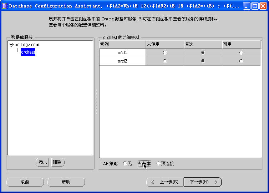The image size is (269, 193).
Task: Set orcl1 to 未使用 (not used)
Action: (x=165, y=53)
